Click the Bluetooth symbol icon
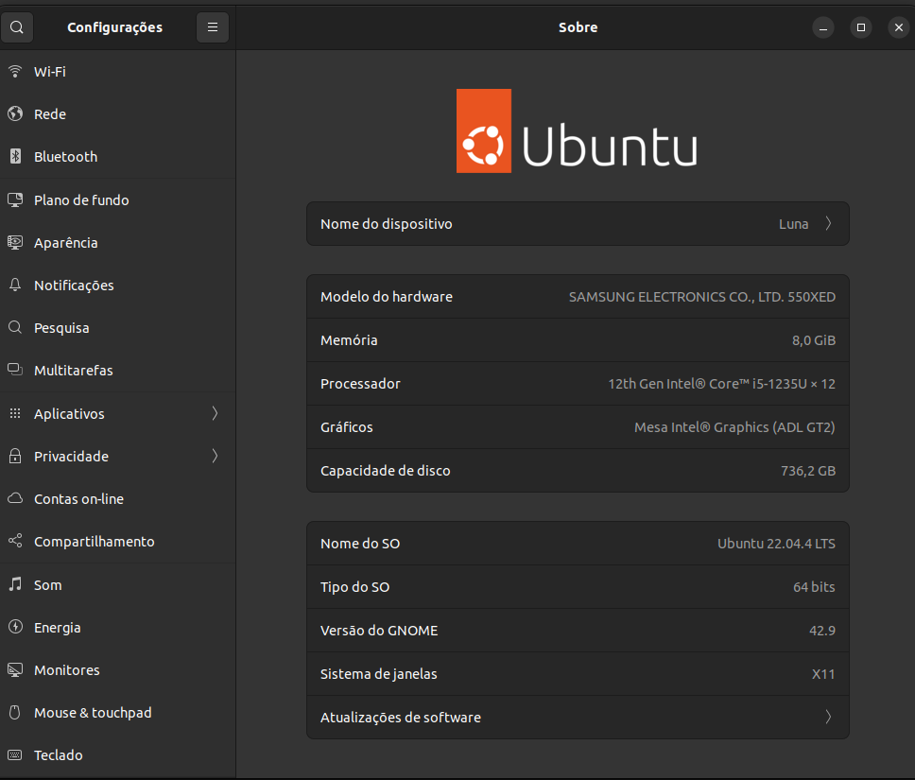915x780 pixels. (15, 156)
